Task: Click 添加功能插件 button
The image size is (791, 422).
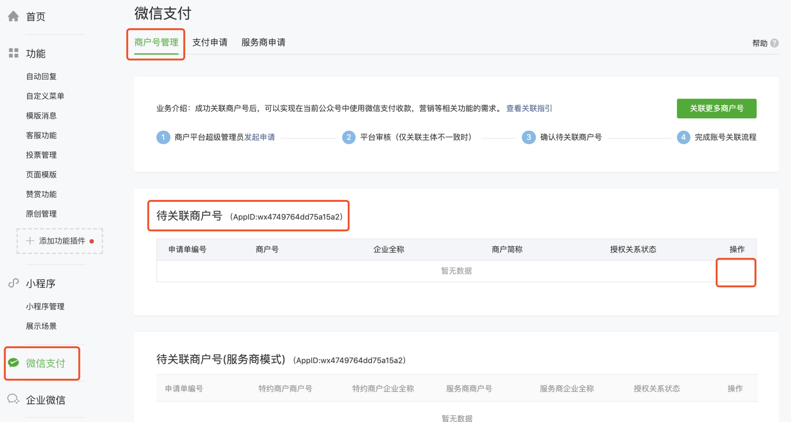Action: (x=60, y=241)
